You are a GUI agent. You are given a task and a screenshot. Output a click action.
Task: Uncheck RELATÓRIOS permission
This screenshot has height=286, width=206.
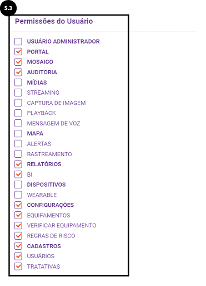tap(18, 164)
